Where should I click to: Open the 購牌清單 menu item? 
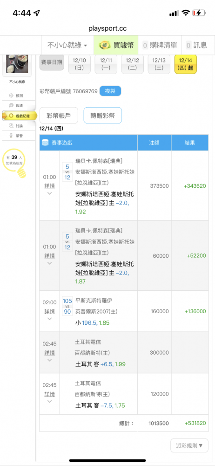pyautogui.click(x=160, y=45)
